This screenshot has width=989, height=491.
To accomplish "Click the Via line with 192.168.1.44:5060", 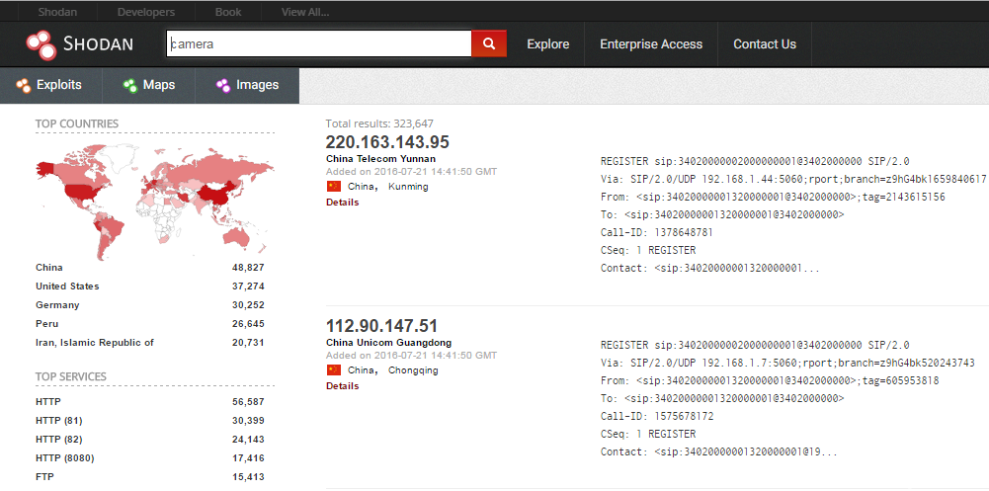I will 793,179.
